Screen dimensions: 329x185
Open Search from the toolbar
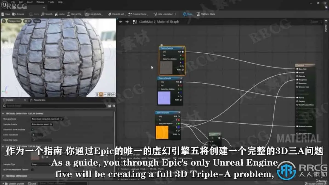click(x=46, y=14)
